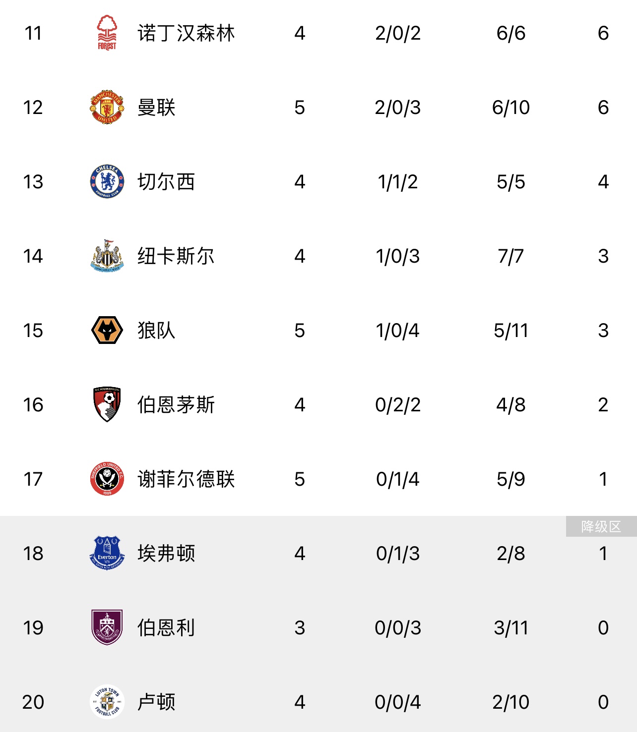Open team name 曼联
Screen dimensions: 637x732
point(156,108)
